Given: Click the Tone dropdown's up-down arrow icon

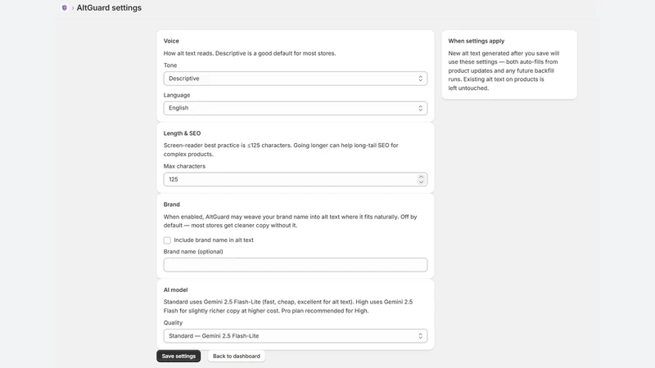Looking at the screenshot, I should click(420, 79).
